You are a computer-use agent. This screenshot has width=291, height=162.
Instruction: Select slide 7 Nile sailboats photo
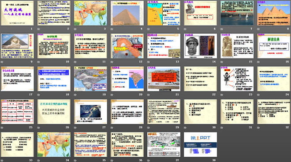click(x=237, y=13)
